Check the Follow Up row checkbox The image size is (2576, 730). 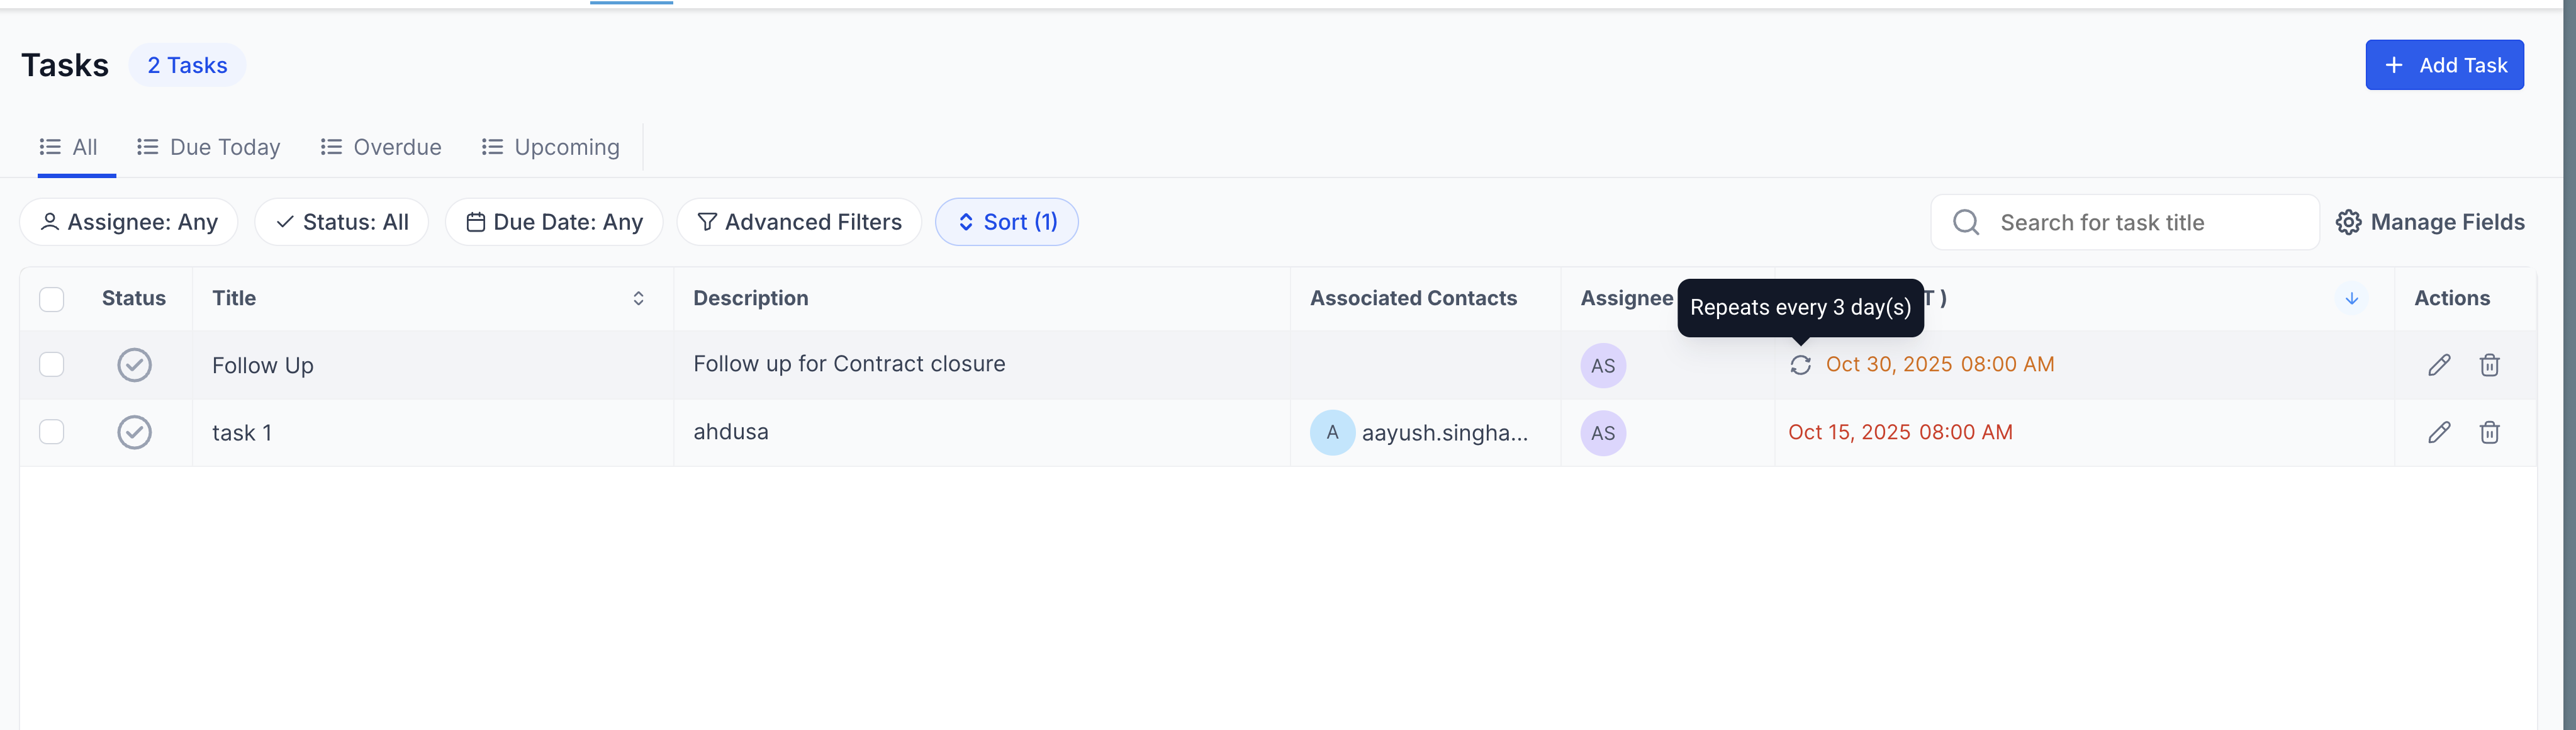[51, 364]
